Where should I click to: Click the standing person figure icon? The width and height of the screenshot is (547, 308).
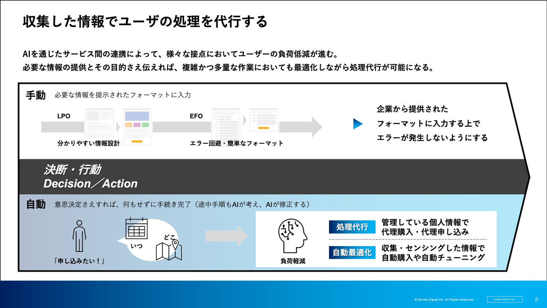79,235
